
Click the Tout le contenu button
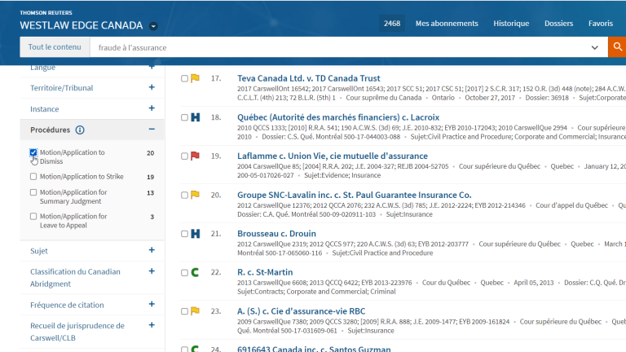pyautogui.click(x=55, y=47)
